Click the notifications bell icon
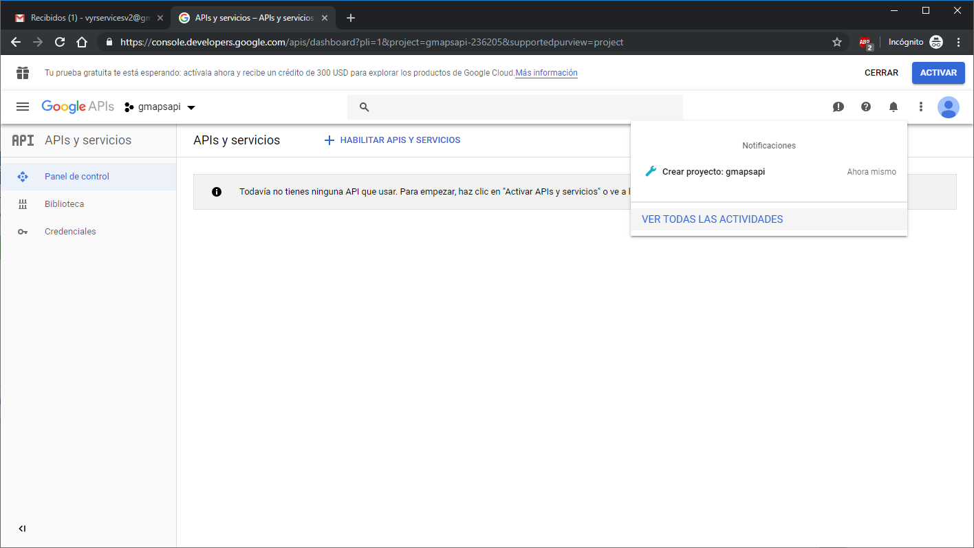This screenshot has height=548, width=974. coord(894,107)
